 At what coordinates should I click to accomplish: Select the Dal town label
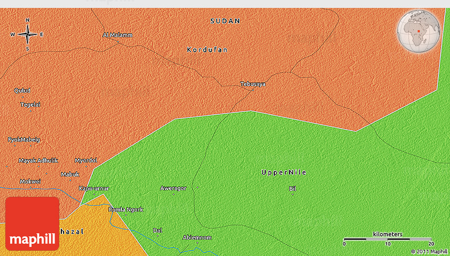tap(157, 230)
